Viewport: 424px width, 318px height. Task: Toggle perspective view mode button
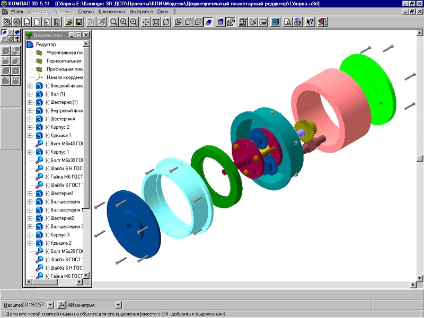click(220, 22)
